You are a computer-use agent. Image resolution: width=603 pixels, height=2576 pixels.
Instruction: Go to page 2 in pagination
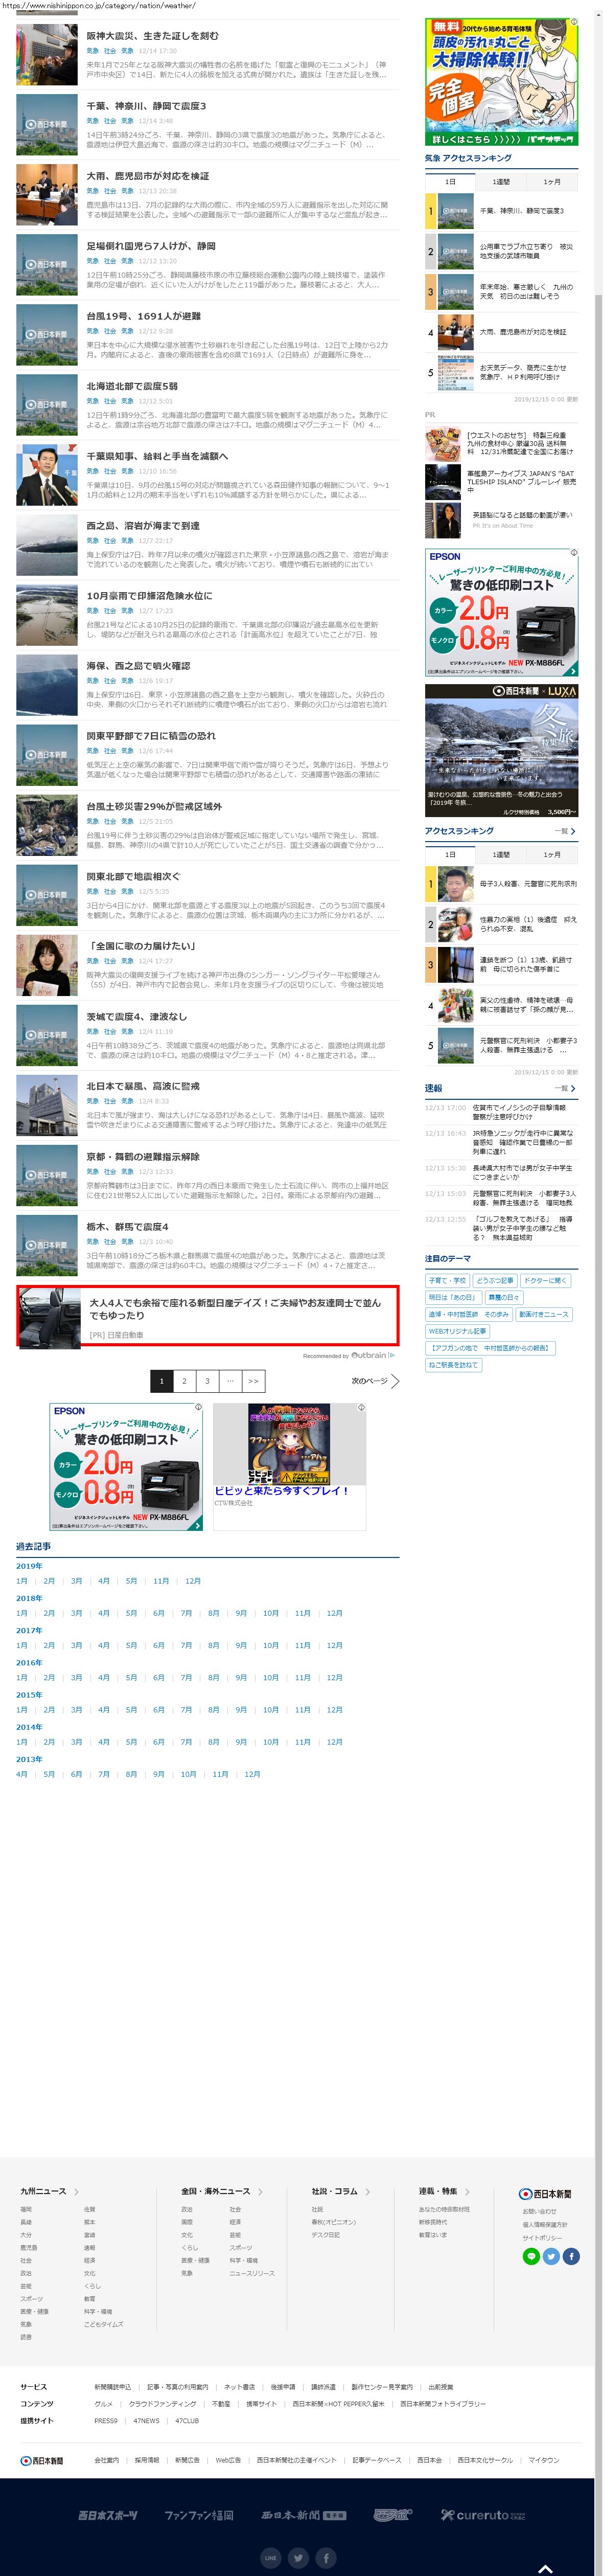click(184, 1381)
